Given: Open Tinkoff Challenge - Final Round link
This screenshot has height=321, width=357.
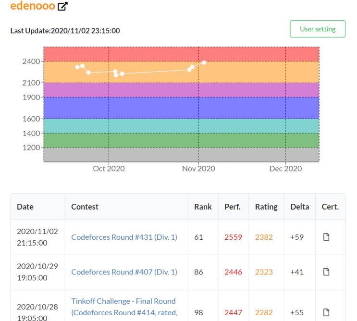Looking at the screenshot, I should point(124,307).
